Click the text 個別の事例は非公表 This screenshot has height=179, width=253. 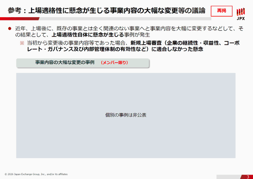126,115
